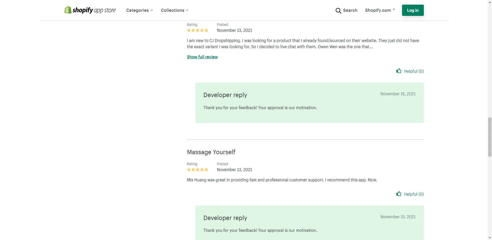Open the Show full review link
Viewport: 492px width, 240px height.
tap(202, 57)
